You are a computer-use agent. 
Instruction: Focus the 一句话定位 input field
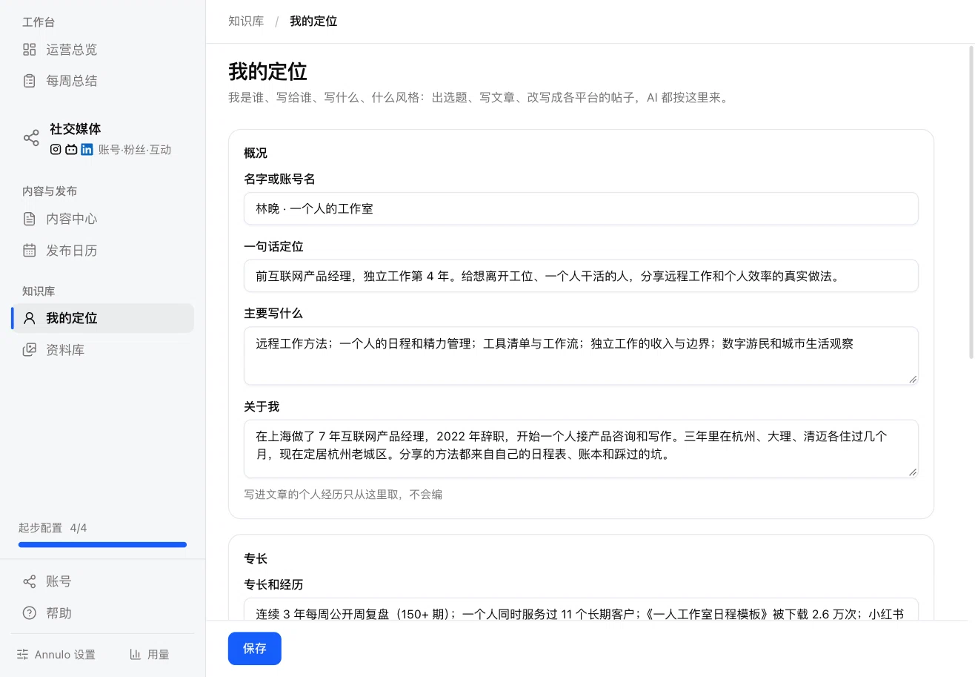click(x=581, y=276)
